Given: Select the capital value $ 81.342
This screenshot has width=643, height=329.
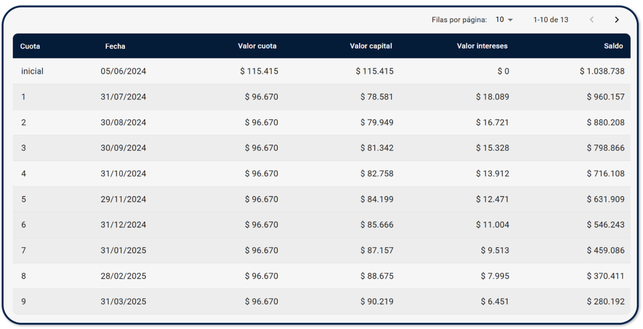Looking at the screenshot, I should point(376,148).
